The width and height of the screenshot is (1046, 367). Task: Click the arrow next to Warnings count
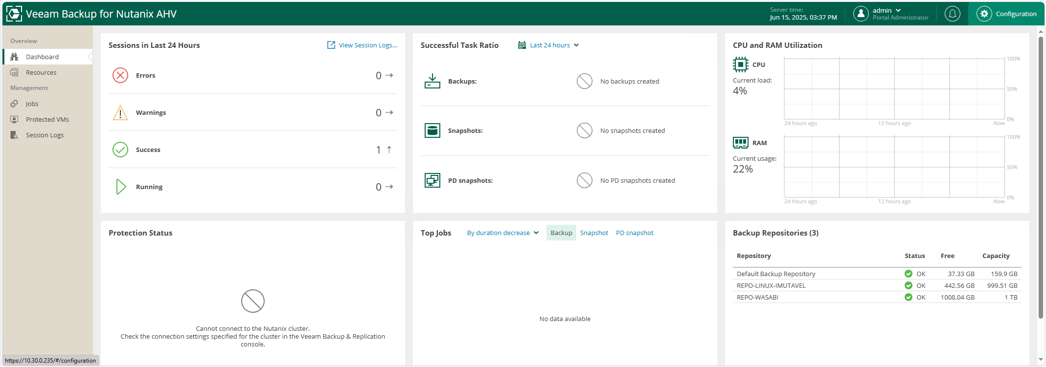tap(389, 112)
